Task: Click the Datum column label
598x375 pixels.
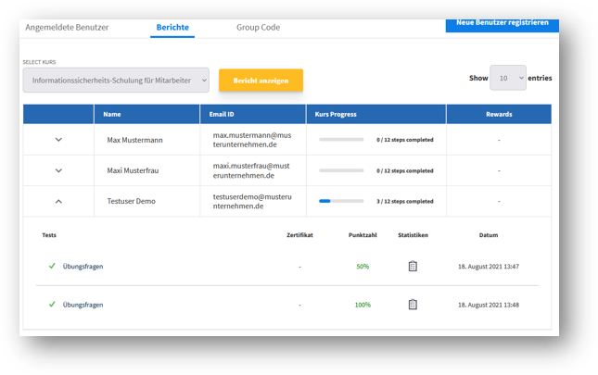Action: point(489,235)
